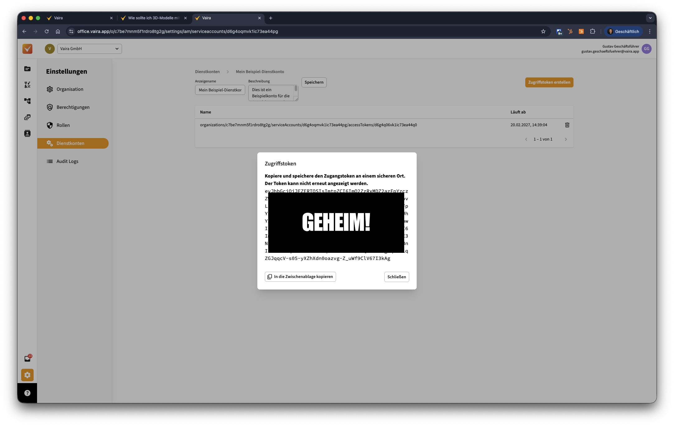674x426 pixels.
Task: Go to the next page of tokens
Action: click(x=566, y=139)
